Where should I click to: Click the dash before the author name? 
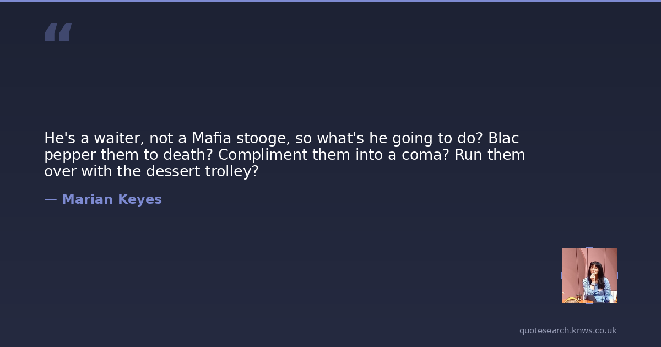[50, 199]
